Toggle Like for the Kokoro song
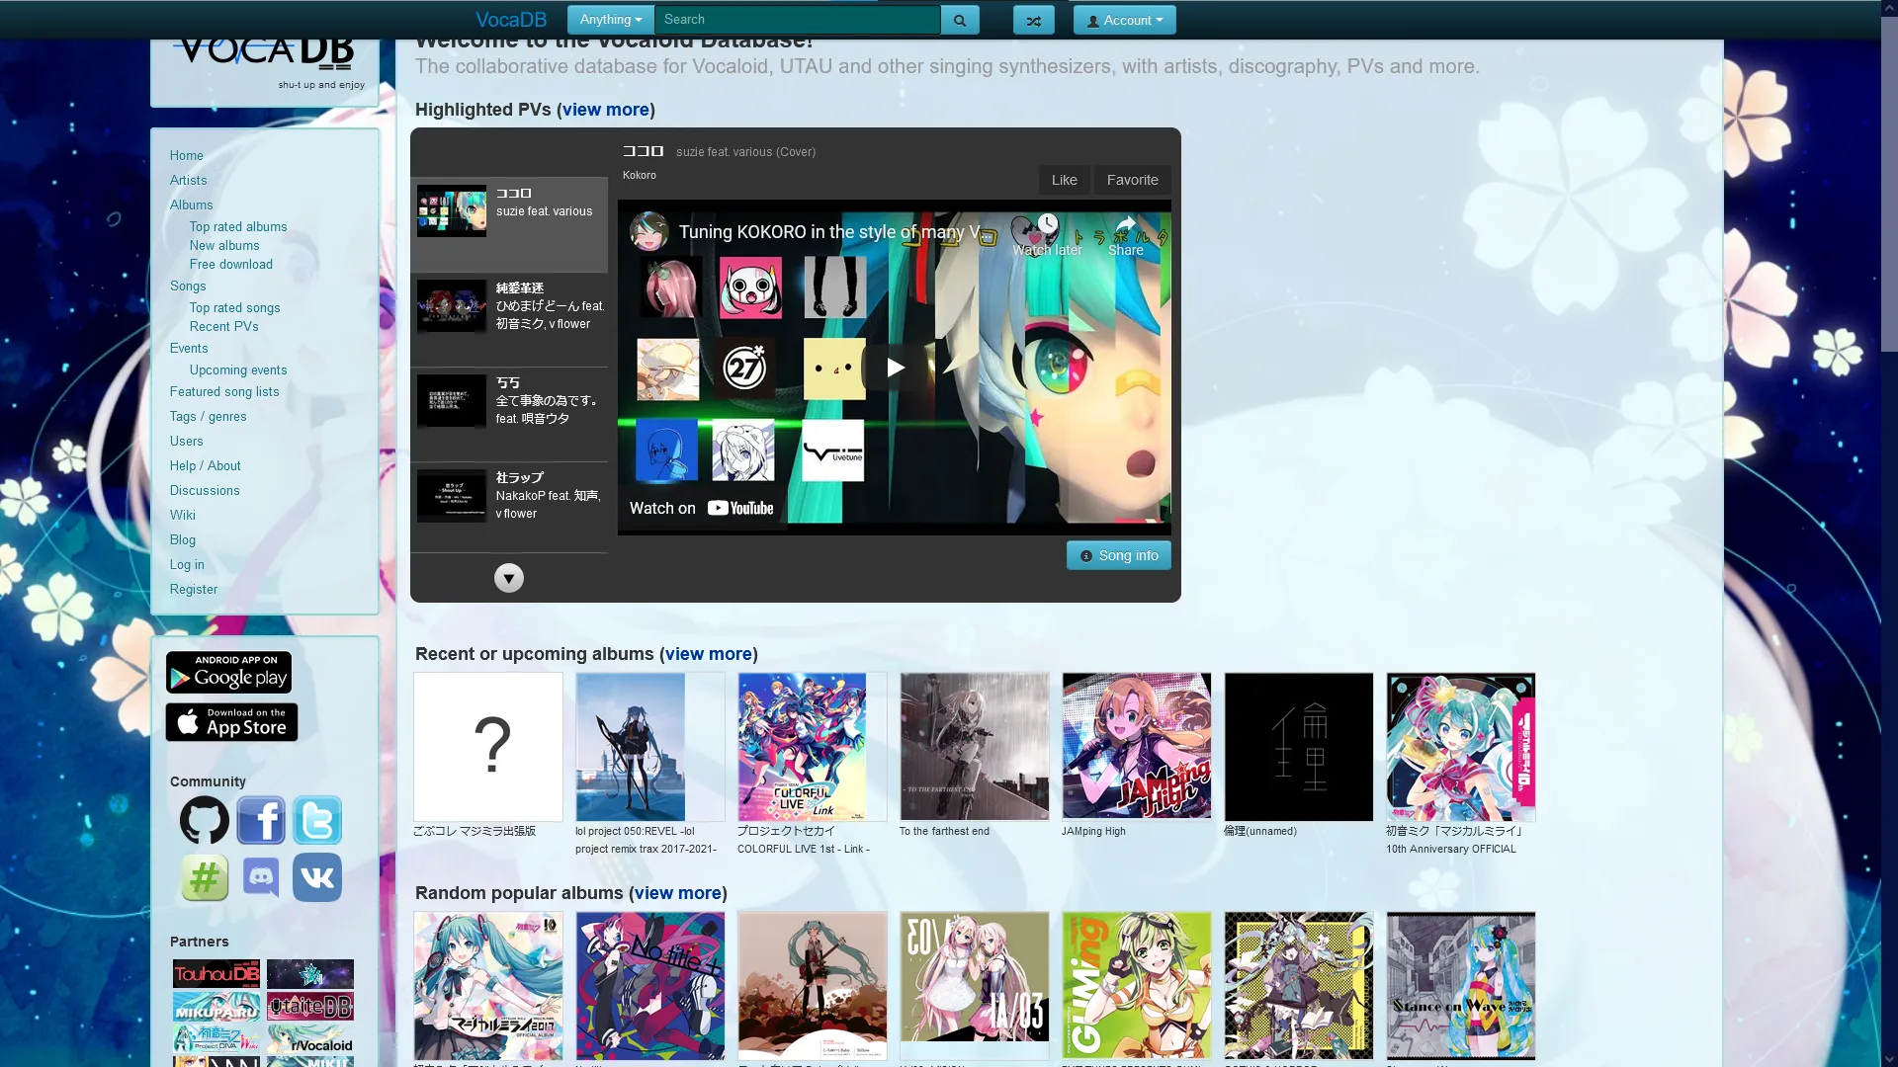 1064,180
